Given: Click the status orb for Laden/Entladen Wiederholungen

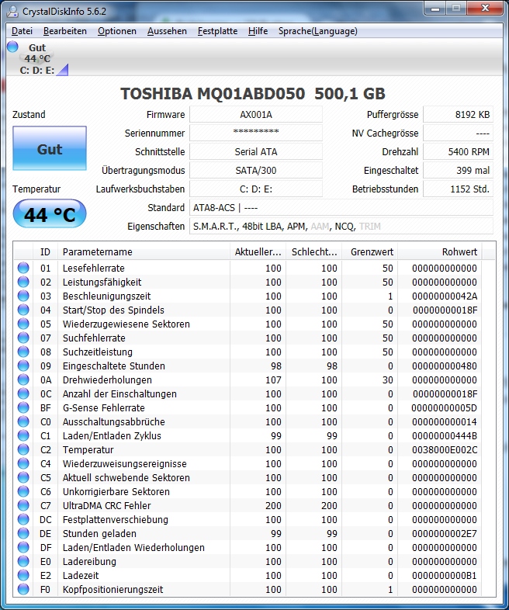Looking at the screenshot, I should tap(23, 548).
